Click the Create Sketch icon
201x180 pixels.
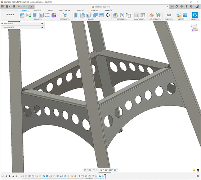tap(28, 15)
